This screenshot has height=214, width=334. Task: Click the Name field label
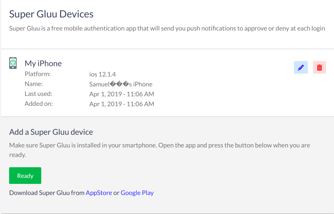pyautogui.click(x=34, y=84)
